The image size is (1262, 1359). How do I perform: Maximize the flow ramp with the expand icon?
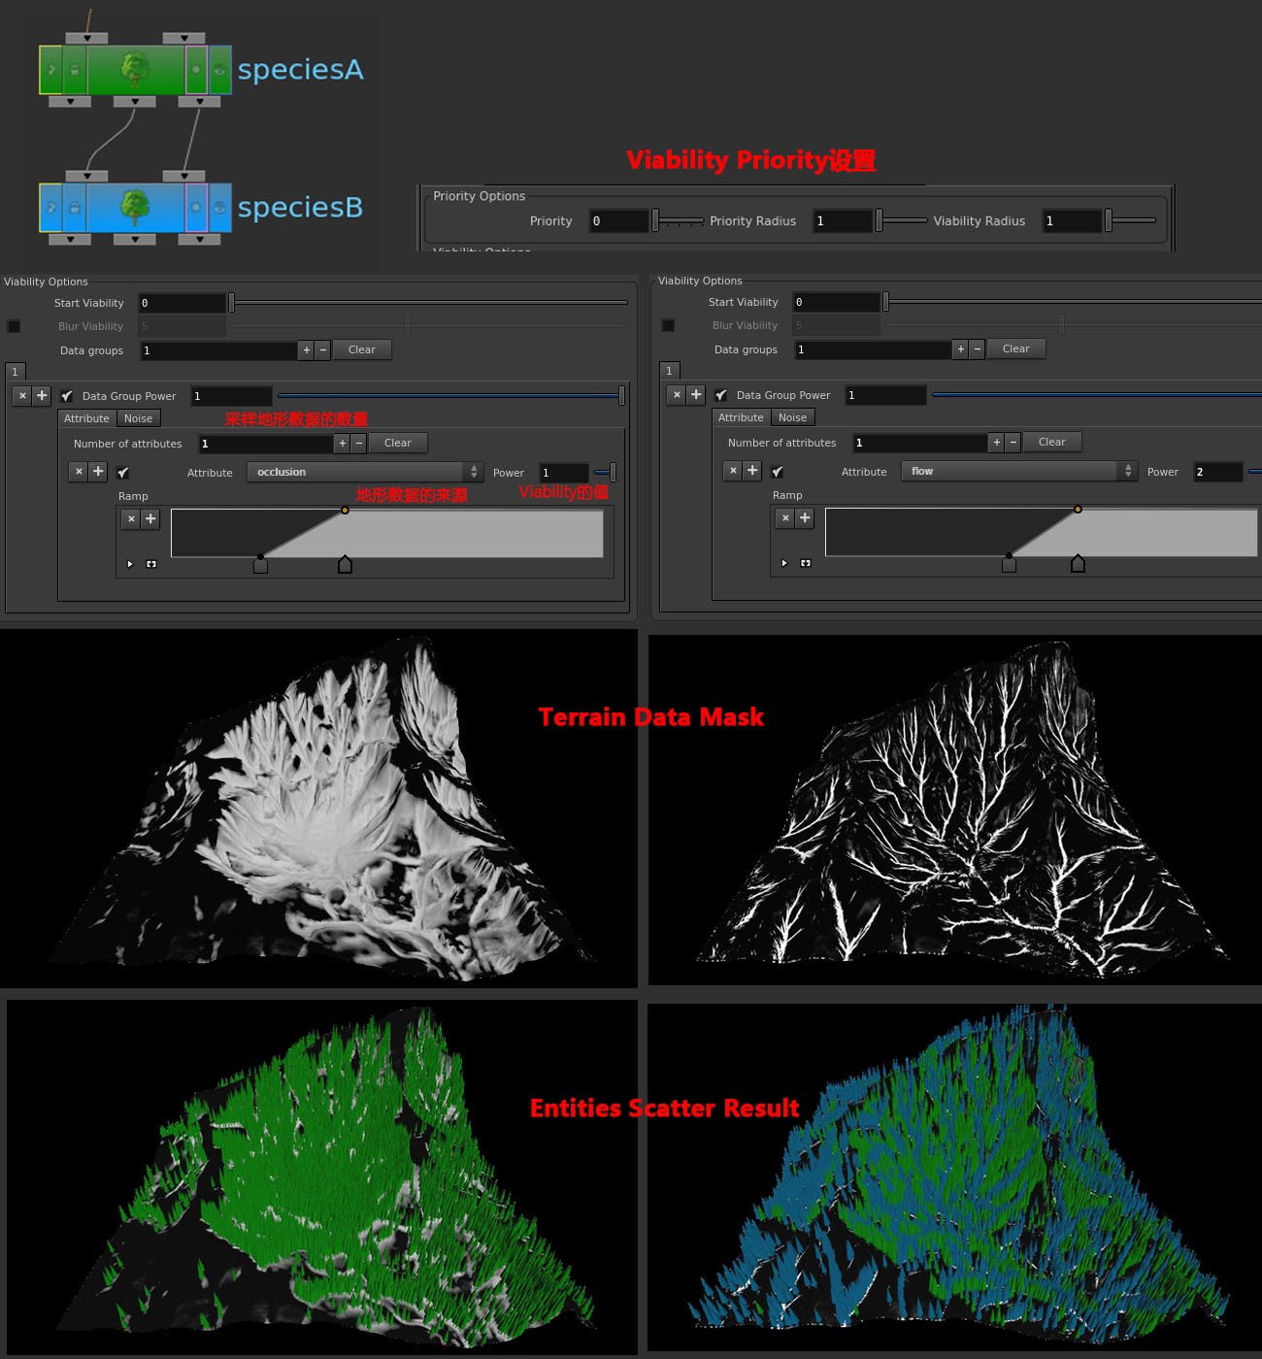(806, 563)
